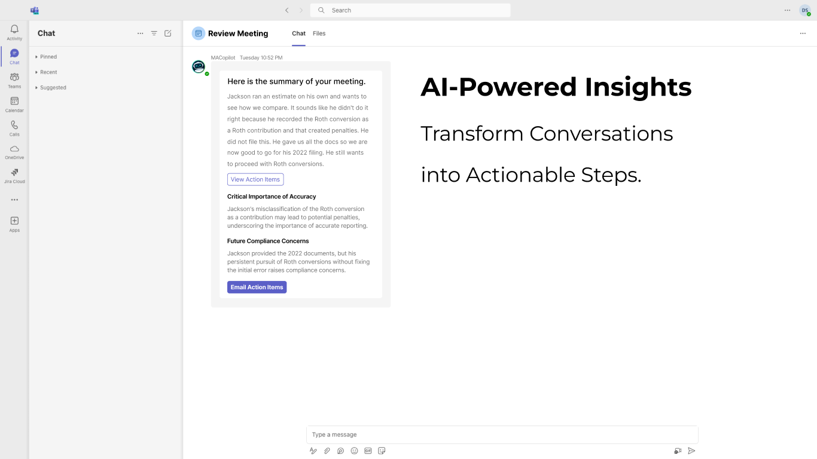Viewport: 817px width, 459px height.
Task: Click the Type a message field
Action: pyautogui.click(x=501, y=434)
